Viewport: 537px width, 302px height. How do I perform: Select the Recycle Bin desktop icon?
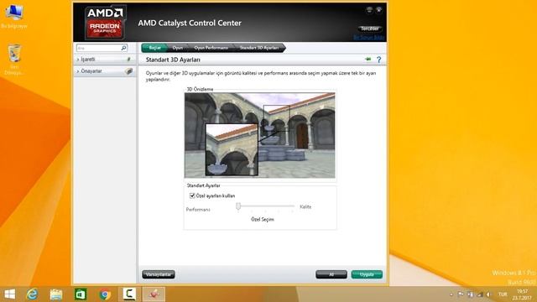[x=14, y=60]
